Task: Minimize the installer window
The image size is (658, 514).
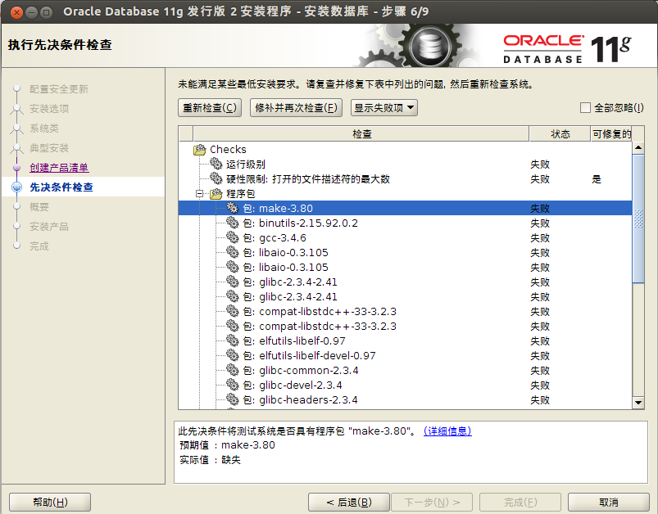Action: (x=31, y=12)
